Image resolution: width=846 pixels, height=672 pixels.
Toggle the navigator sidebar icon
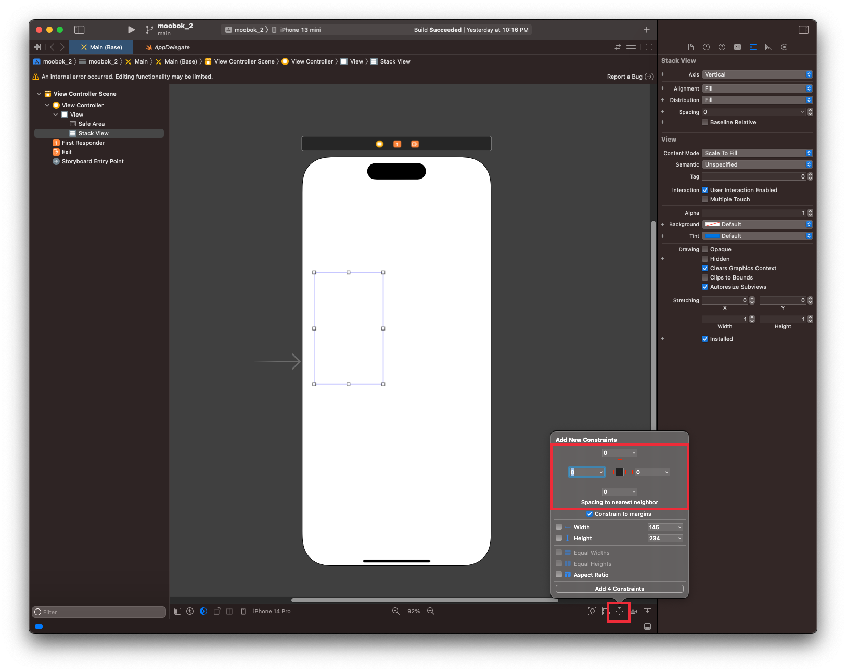click(x=80, y=30)
